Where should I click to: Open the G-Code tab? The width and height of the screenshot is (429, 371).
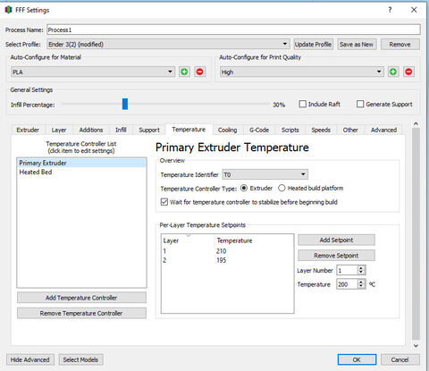pos(259,130)
